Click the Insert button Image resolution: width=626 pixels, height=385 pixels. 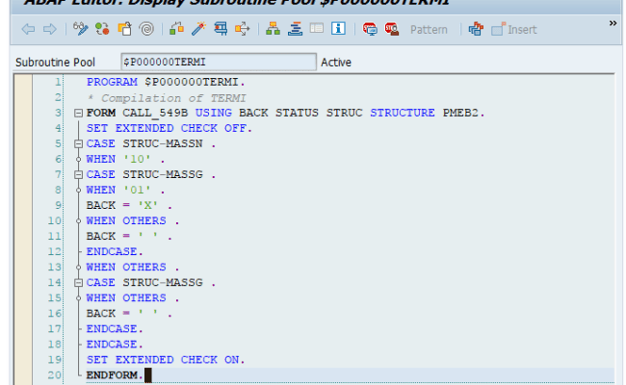[514, 29]
